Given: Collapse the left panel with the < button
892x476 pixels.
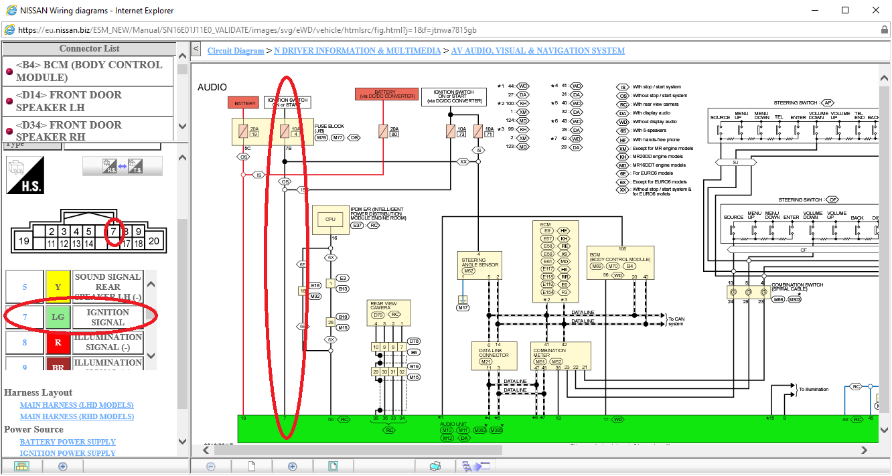Looking at the screenshot, I should point(196,49).
